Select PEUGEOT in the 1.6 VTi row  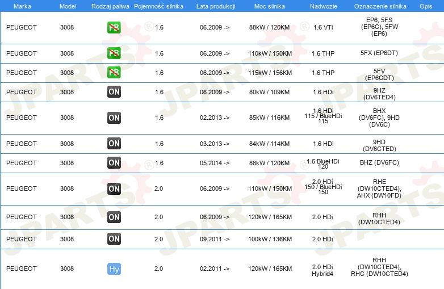tap(22, 27)
